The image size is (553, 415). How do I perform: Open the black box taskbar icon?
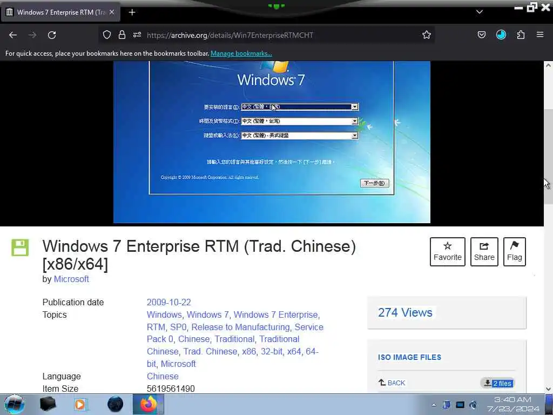coord(48,404)
